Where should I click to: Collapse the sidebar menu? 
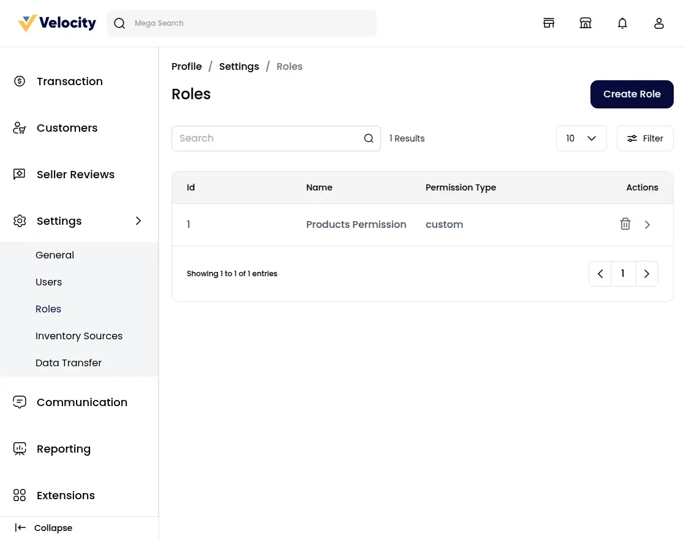point(43,528)
